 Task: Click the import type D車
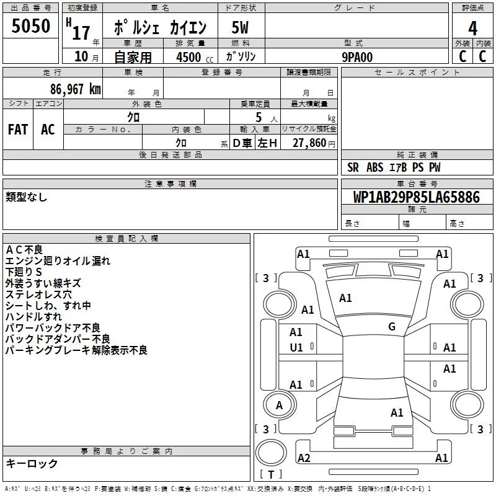[x=242, y=143]
